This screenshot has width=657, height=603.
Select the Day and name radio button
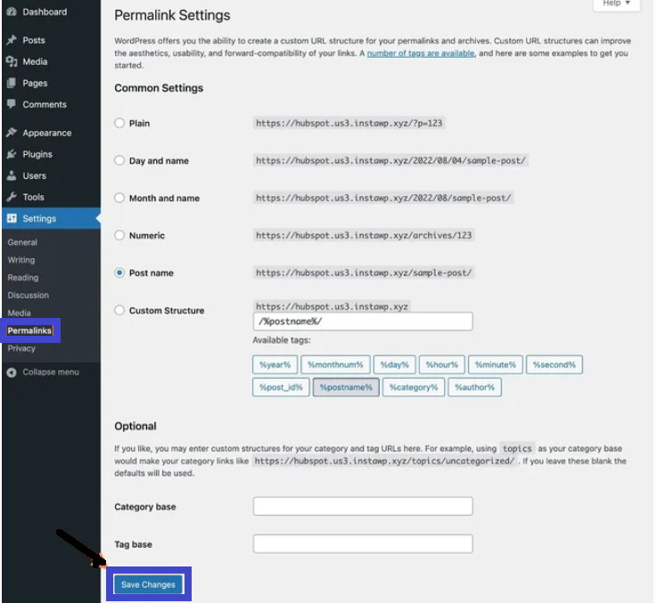(119, 160)
